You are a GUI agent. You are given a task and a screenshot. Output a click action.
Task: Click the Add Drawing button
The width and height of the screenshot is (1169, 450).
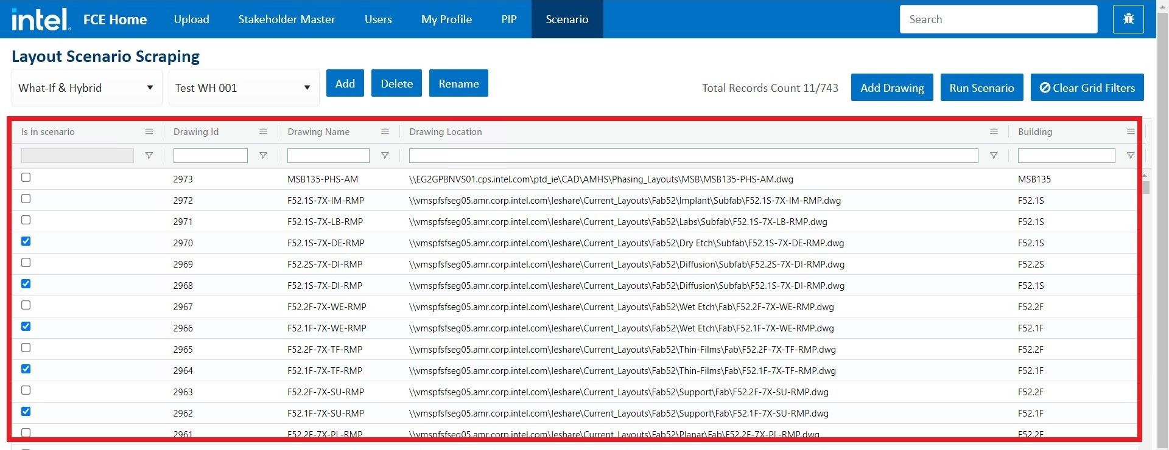coord(891,88)
